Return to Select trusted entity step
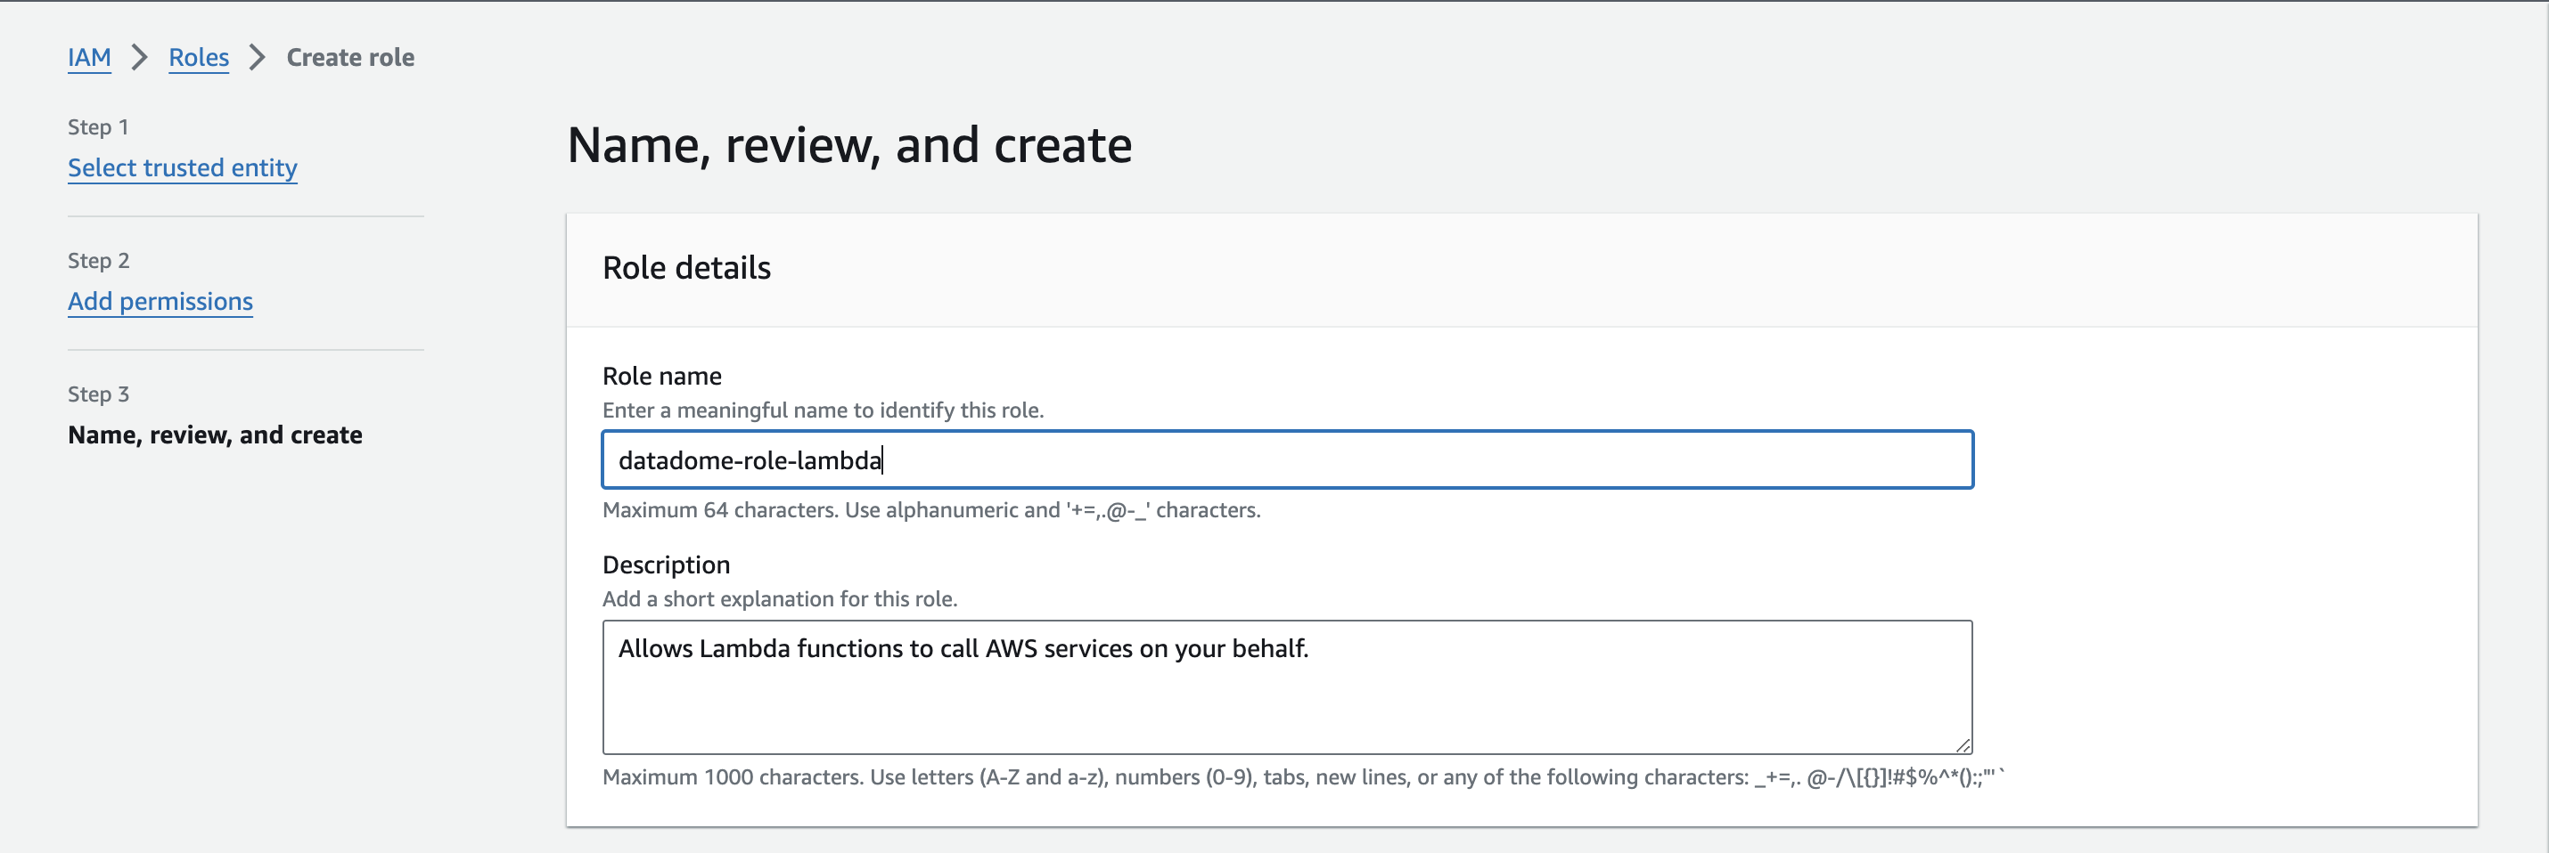The height and width of the screenshot is (853, 2549). pos(182,168)
